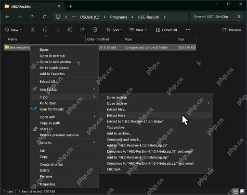
Task: Expand the chevron after HEC-ResSim in the path
Action: pyautogui.click(x=165, y=17)
